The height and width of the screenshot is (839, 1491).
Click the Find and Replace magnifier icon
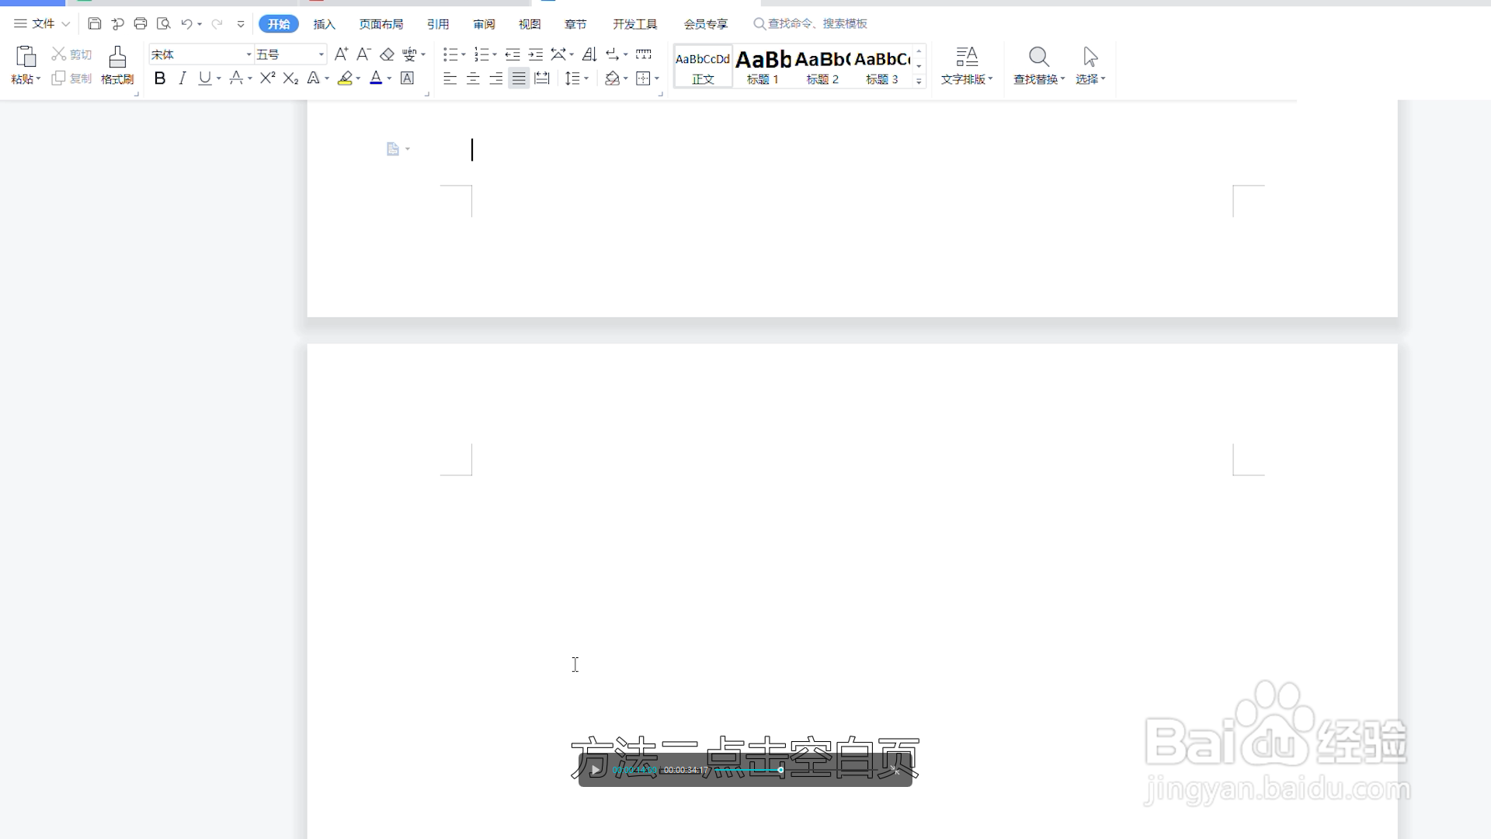pyautogui.click(x=1038, y=57)
